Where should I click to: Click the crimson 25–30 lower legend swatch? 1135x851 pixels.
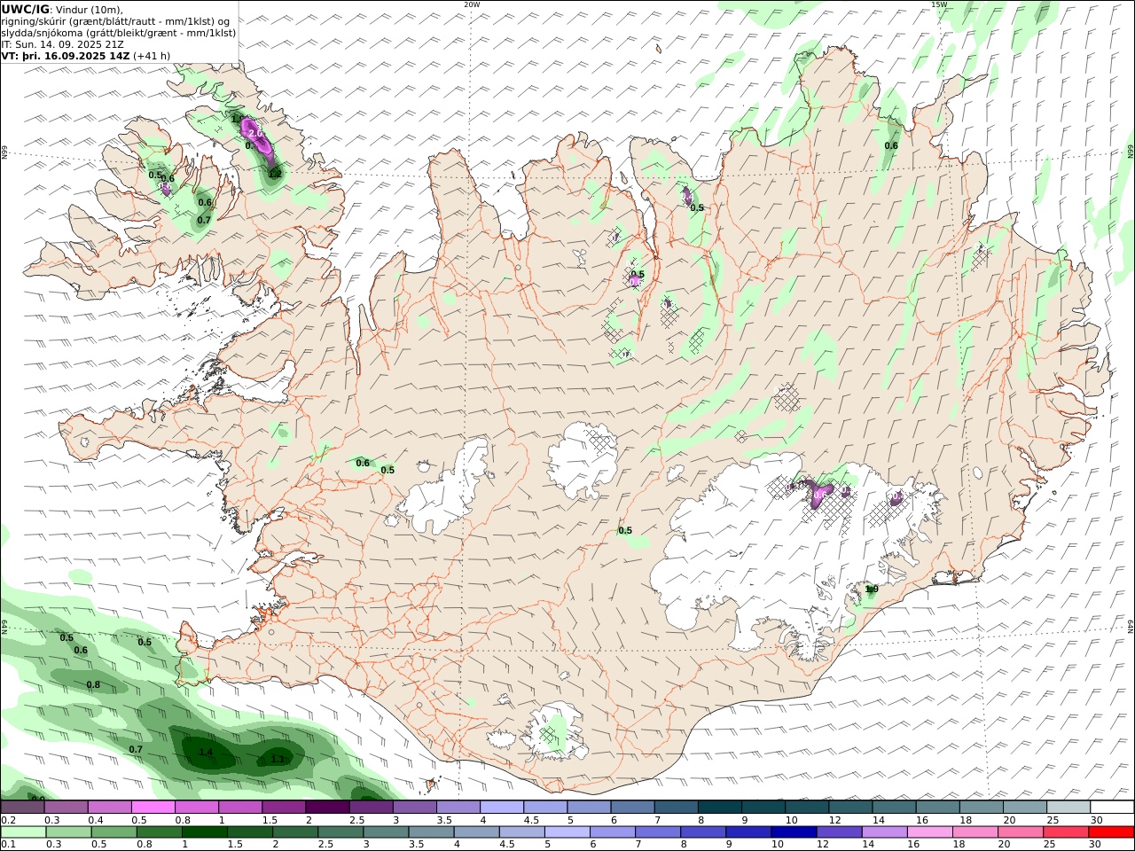tap(1066, 832)
